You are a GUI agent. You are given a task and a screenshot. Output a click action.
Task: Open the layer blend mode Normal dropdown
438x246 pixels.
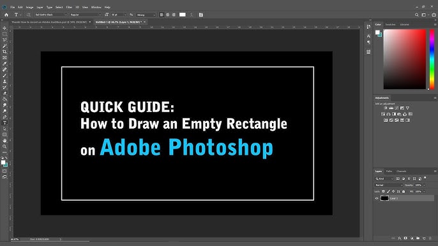[x=388, y=185]
